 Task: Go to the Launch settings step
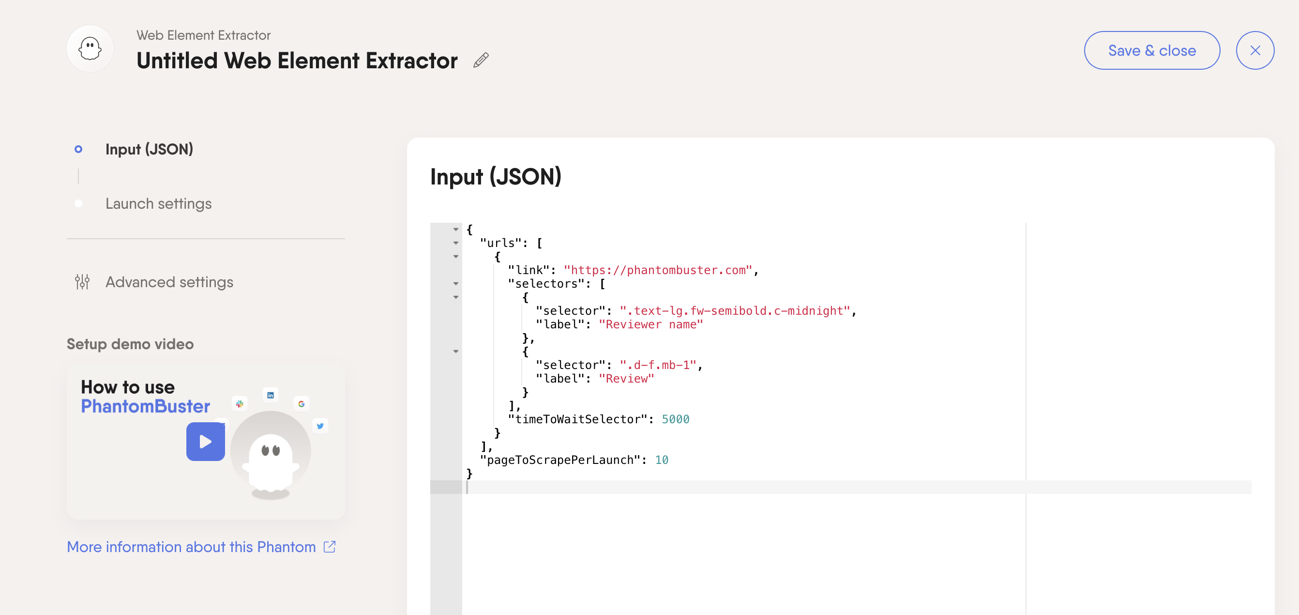158,204
